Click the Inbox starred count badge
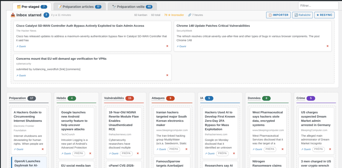342x168 pixels. pos(46,15)
